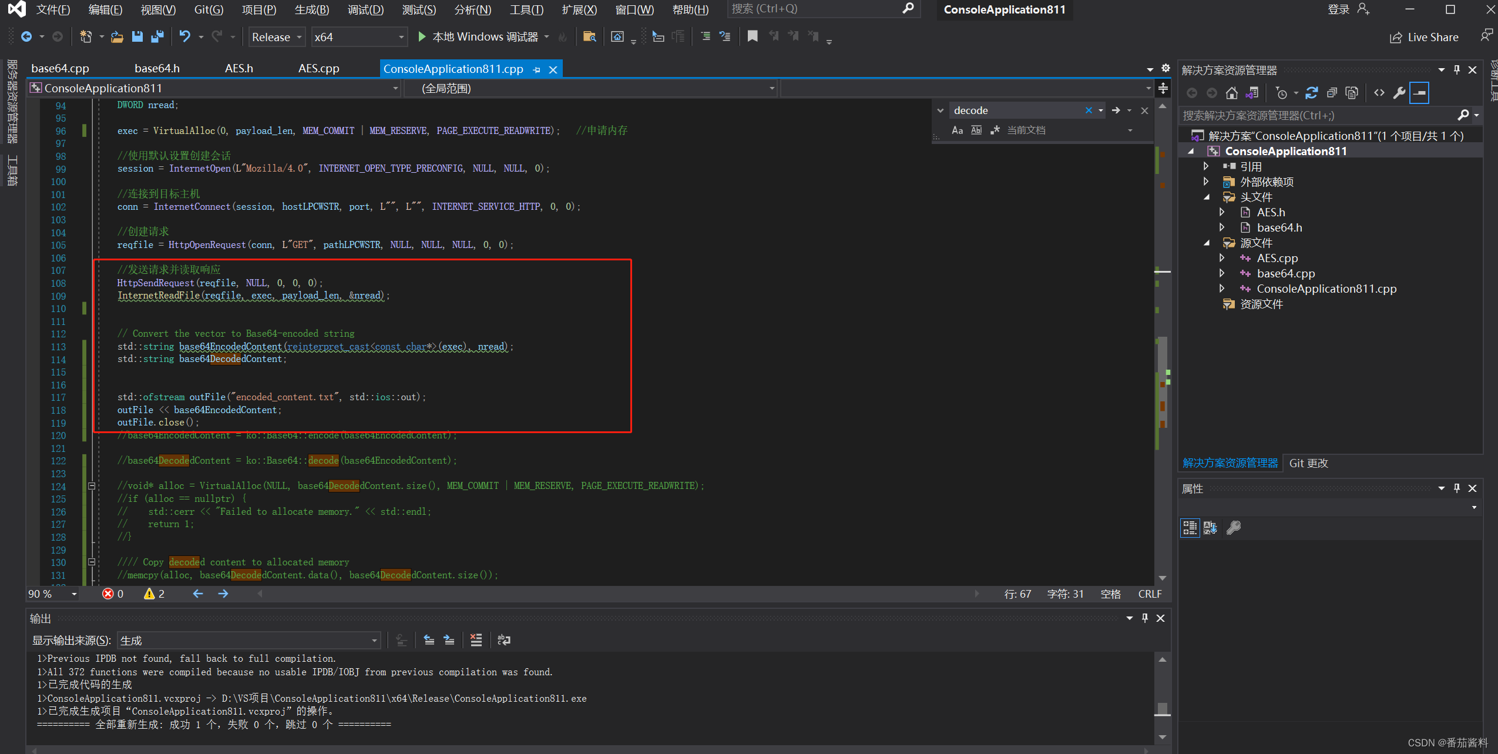Screen dimensions: 1498x754
Task: Expand the AES.cpp tree node
Action: click(1222, 258)
